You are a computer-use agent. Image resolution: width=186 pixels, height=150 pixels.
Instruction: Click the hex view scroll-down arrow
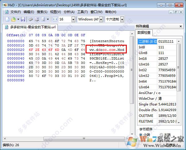132,134
